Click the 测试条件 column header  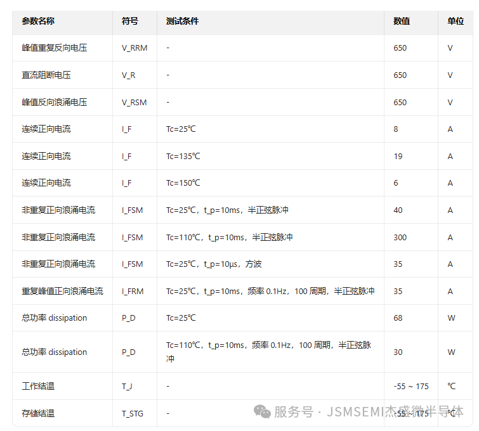pos(182,21)
